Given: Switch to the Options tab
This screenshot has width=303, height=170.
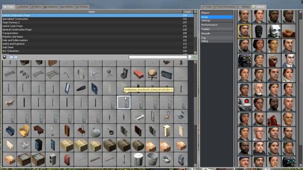Looking at the screenshot, I should (x=258, y=7).
